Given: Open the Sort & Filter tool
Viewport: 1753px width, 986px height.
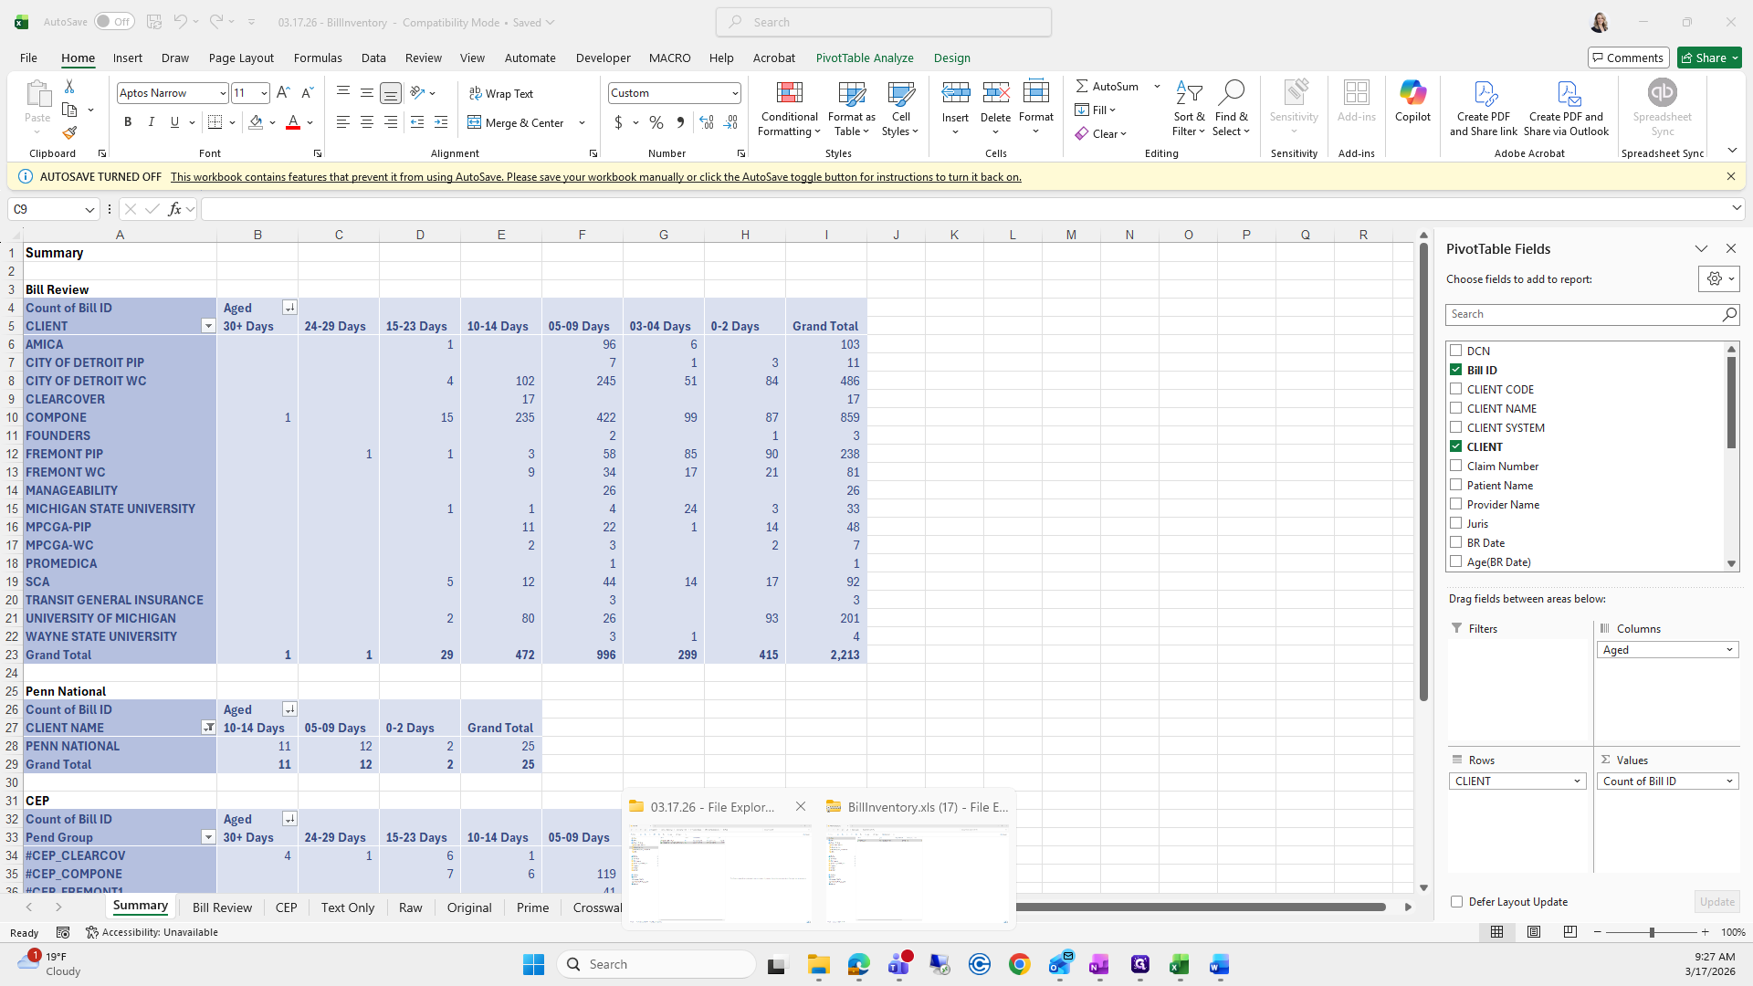Looking at the screenshot, I should [1188, 109].
